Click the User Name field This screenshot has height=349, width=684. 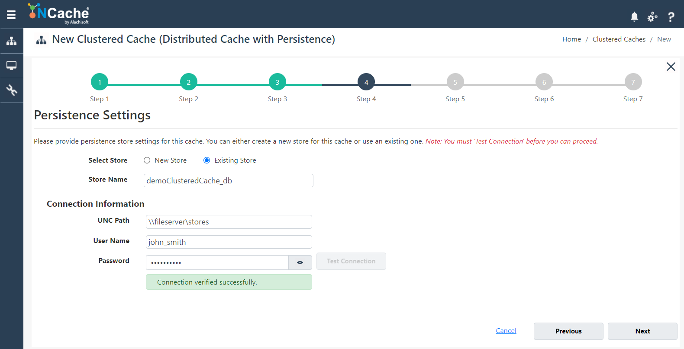(229, 242)
